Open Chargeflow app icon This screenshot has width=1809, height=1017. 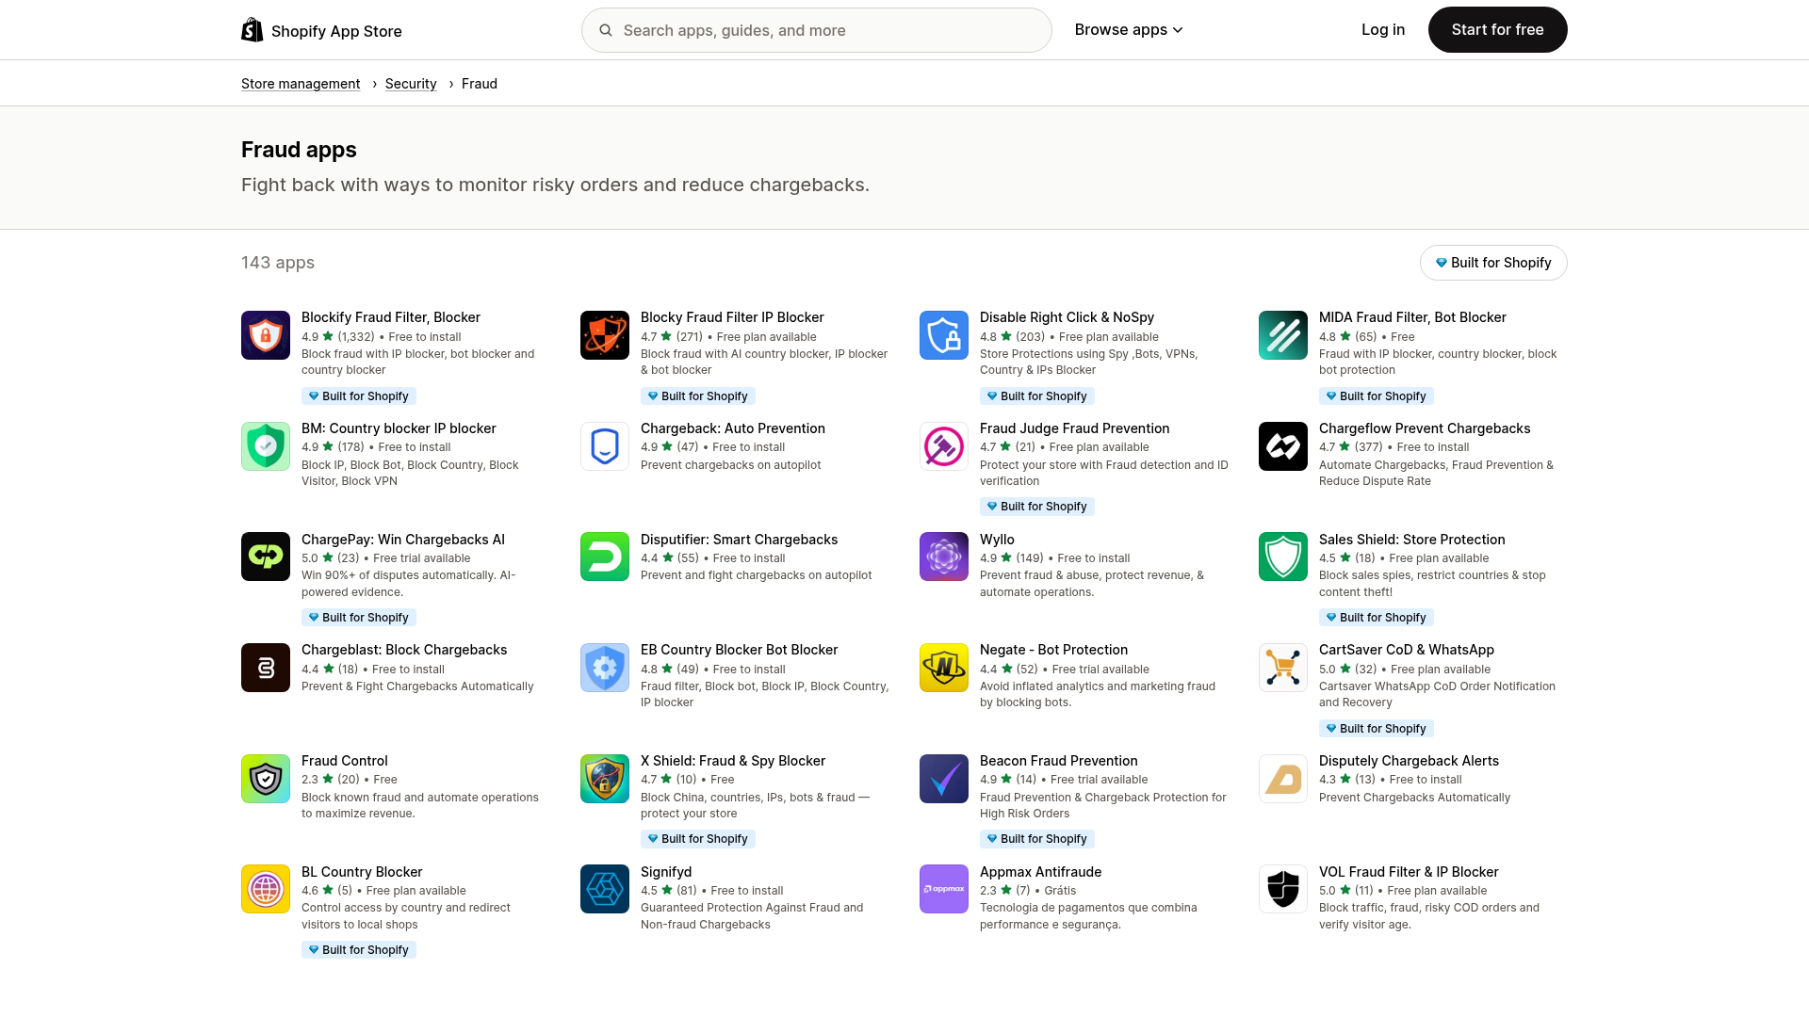1283,446
